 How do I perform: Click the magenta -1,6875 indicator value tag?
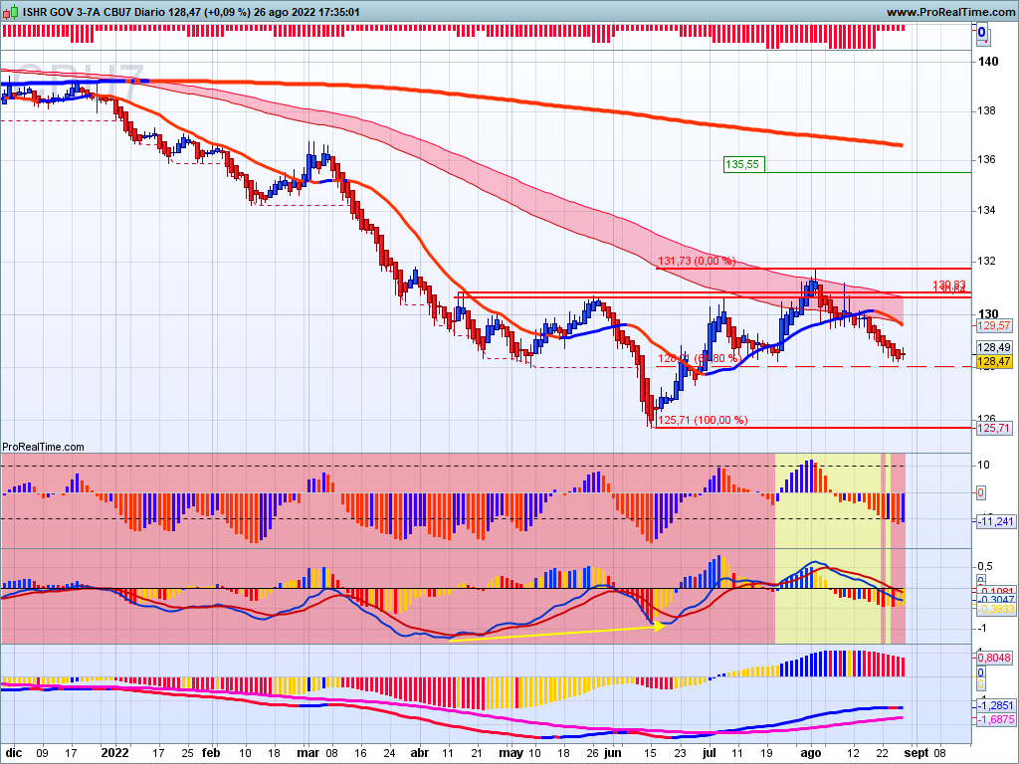tap(995, 720)
